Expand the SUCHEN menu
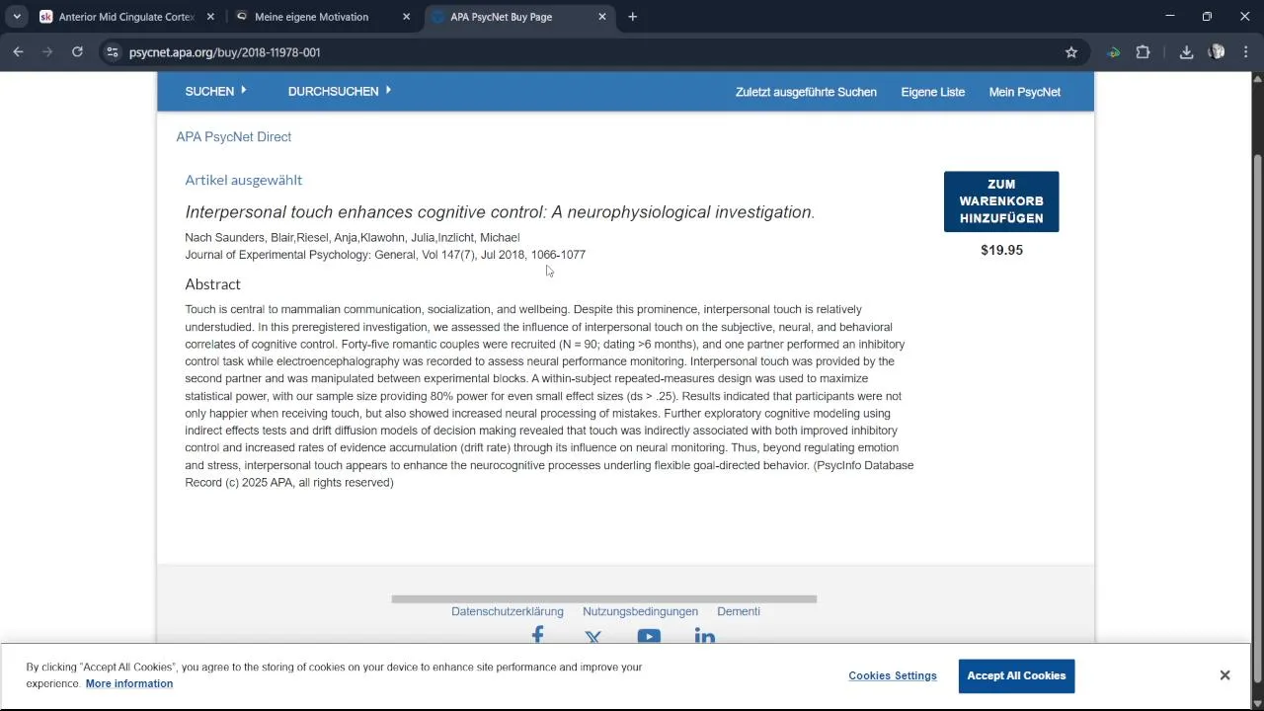 215,91
